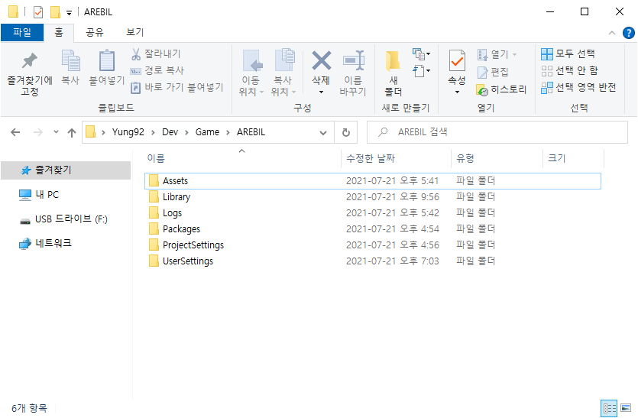The width and height of the screenshot is (638, 418).
Task: Click the AREBIL 검색 search box
Action: (497, 132)
